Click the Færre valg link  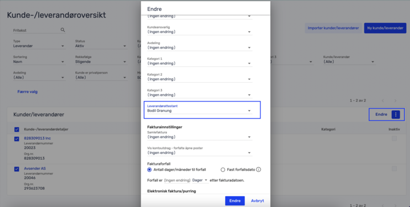coord(27,92)
